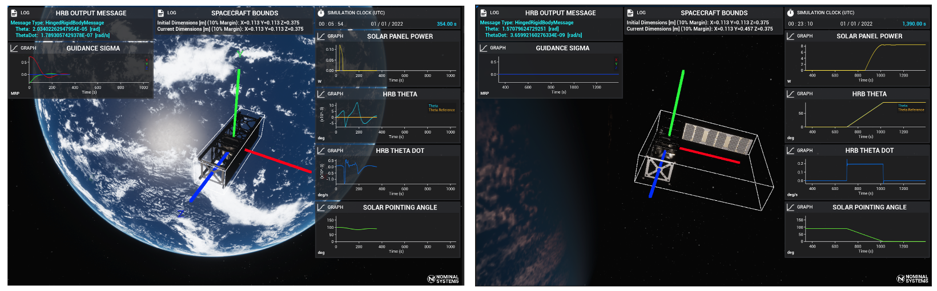Click Theta Reference legend entry in 354 s simulation

pyautogui.click(x=442, y=110)
